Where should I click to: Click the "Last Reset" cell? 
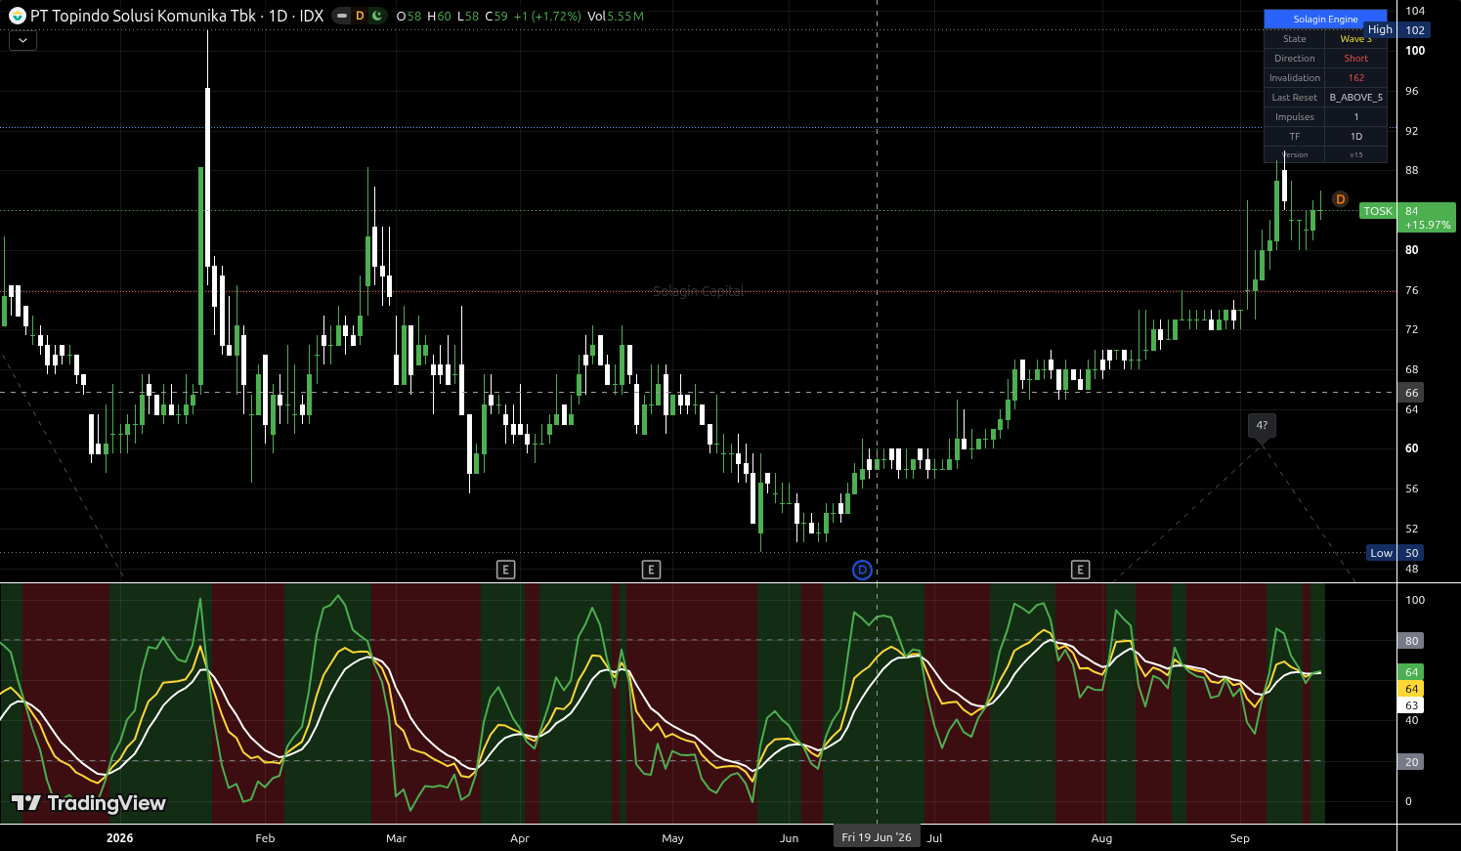pyautogui.click(x=1295, y=98)
